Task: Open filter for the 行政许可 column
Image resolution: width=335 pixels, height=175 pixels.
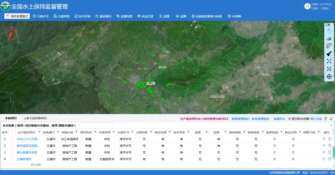Action: coord(132,132)
